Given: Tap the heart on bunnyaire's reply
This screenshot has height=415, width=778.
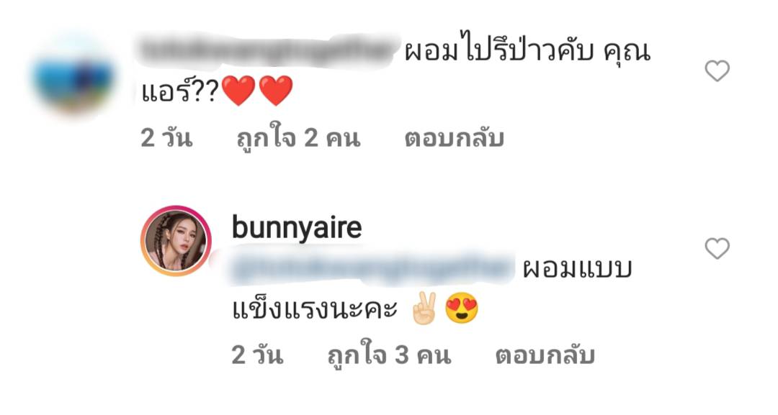Looking at the screenshot, I should point(717,248).
